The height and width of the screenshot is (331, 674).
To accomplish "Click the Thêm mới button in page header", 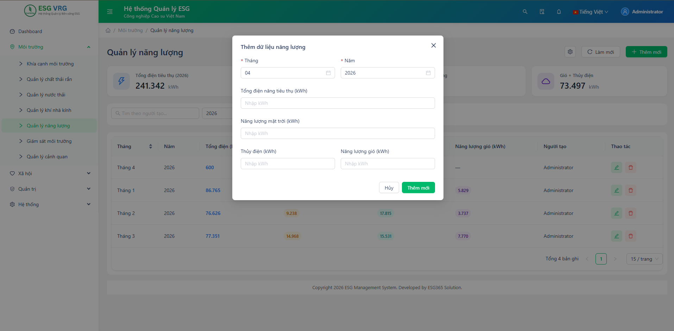I will 647,52.
